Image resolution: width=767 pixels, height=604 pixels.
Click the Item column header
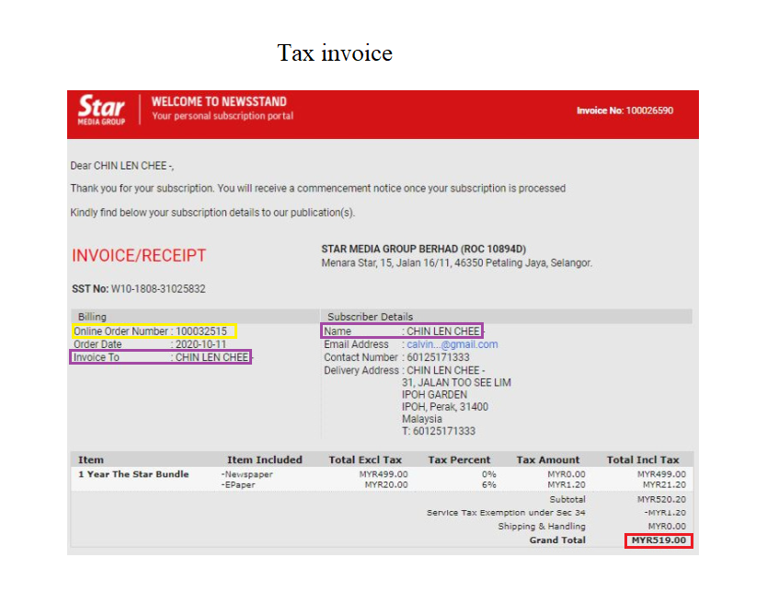click(x=91, y=460)
